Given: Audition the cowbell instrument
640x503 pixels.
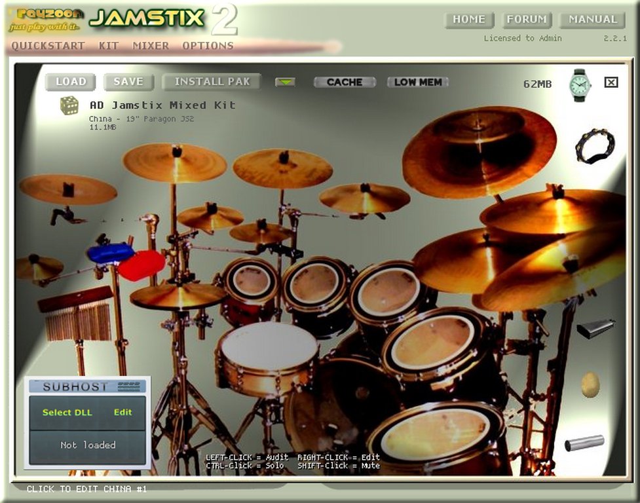Looking at the screenshot, I should [x=595, y=328].
